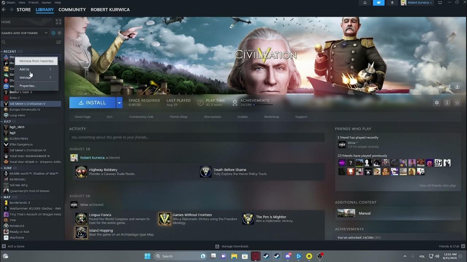Click the blue INSTALL button

click(92, 103)
